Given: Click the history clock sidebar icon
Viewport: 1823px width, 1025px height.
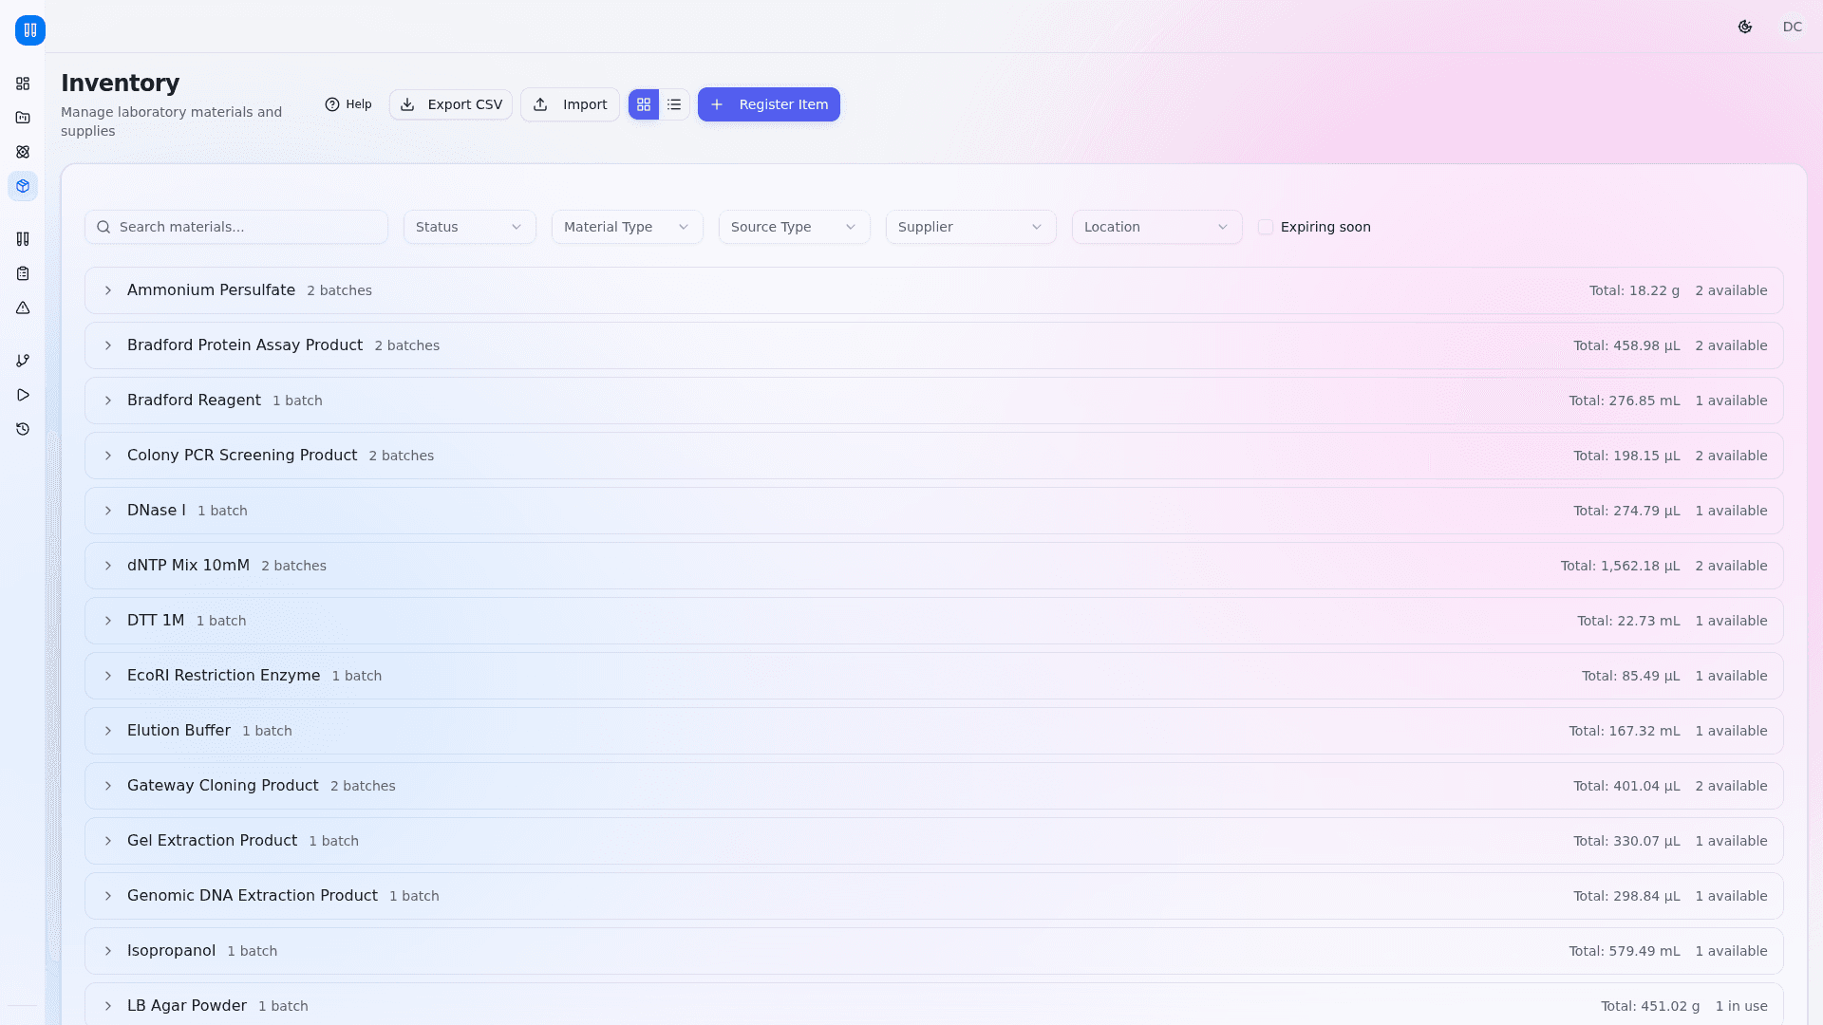Looking at the screenshot, I should [23, 429].
